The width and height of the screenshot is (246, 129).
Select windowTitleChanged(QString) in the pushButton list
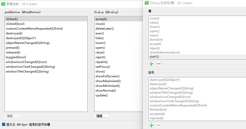tap(46, 72)
